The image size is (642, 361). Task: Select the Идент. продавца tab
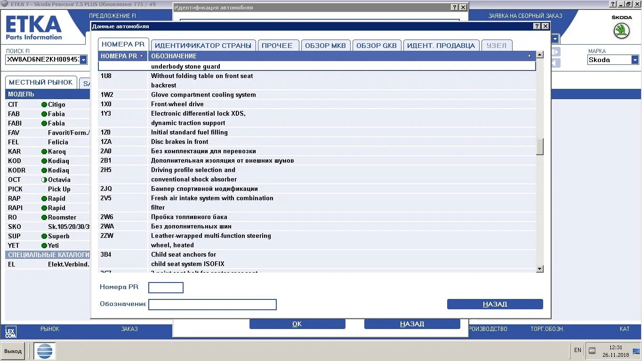pyautogui.click(x=441, y=46)
